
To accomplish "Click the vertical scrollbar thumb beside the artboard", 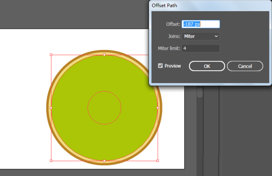I will [x=200, y=92].
